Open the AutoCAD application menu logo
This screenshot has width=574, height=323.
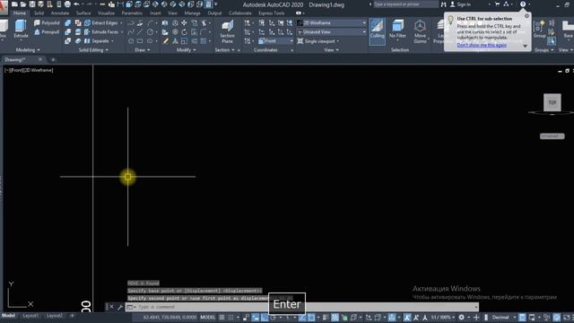[4, 6]
